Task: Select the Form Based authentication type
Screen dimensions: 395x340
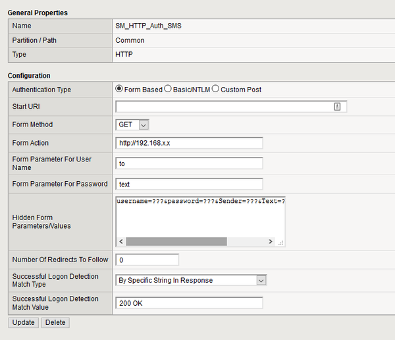Action: tap(119, 89)
